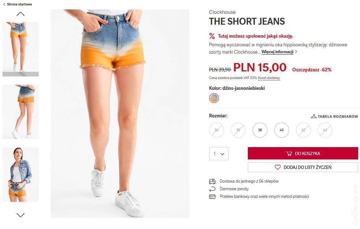
Task: Click the red percent sale icon
Action: pyautogui.click(x=212, y=36)
